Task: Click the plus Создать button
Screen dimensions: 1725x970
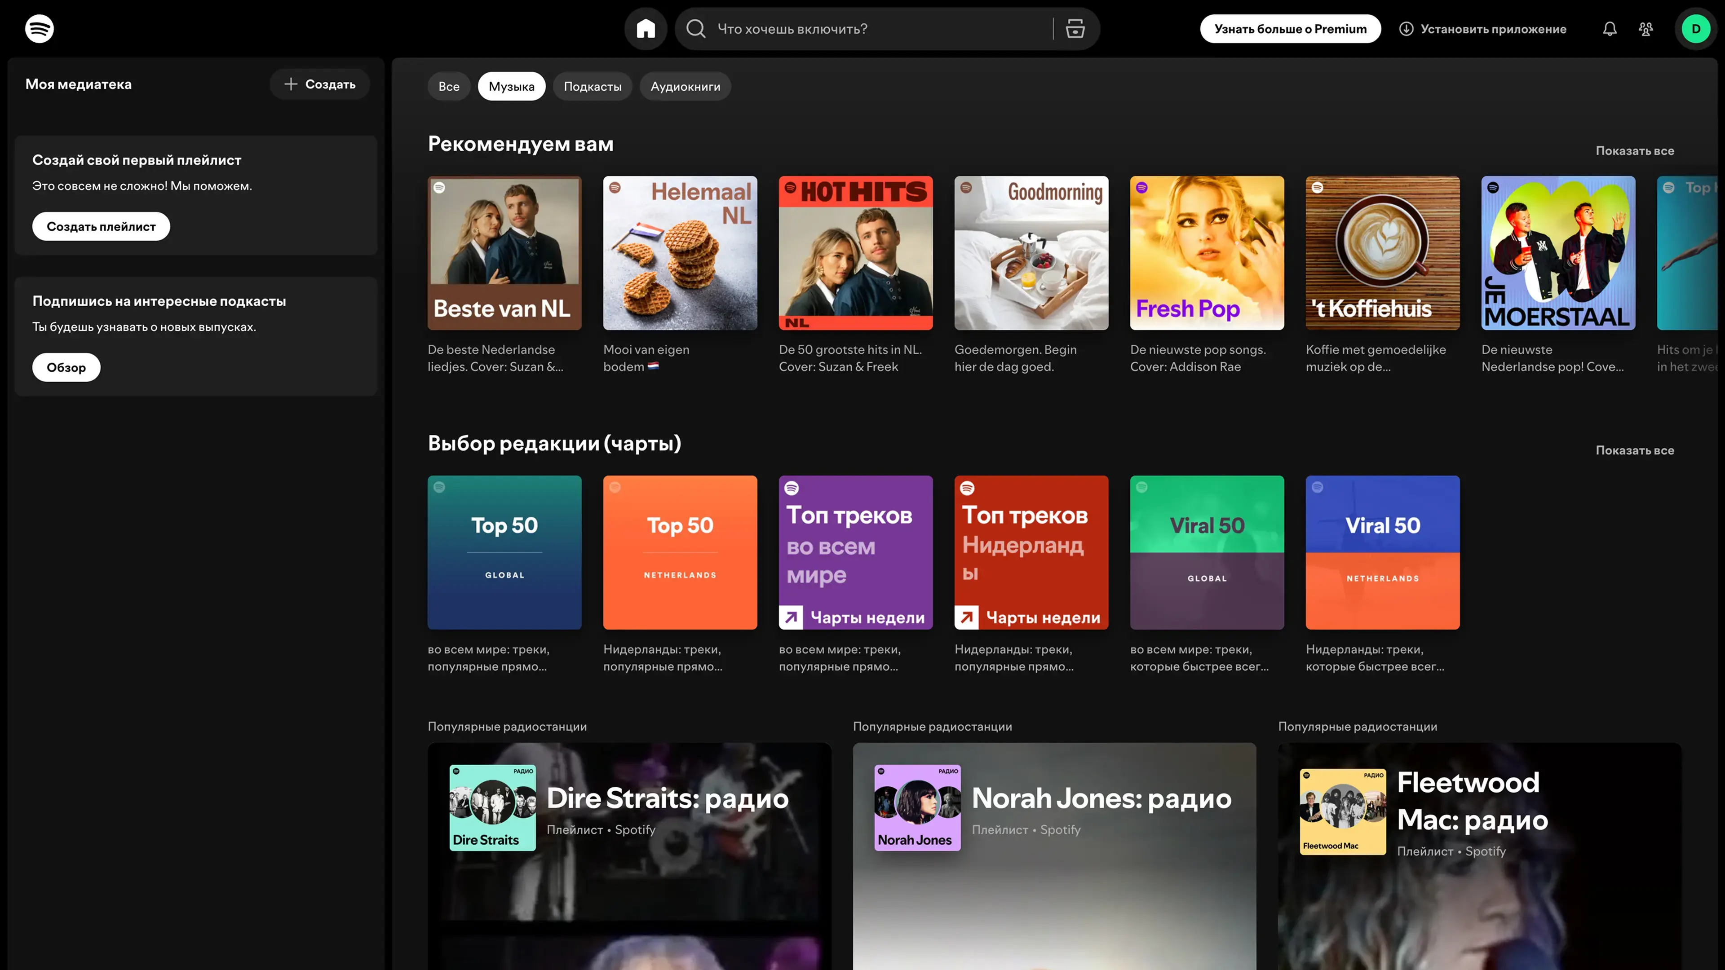Action: click(x=319, y=84)
